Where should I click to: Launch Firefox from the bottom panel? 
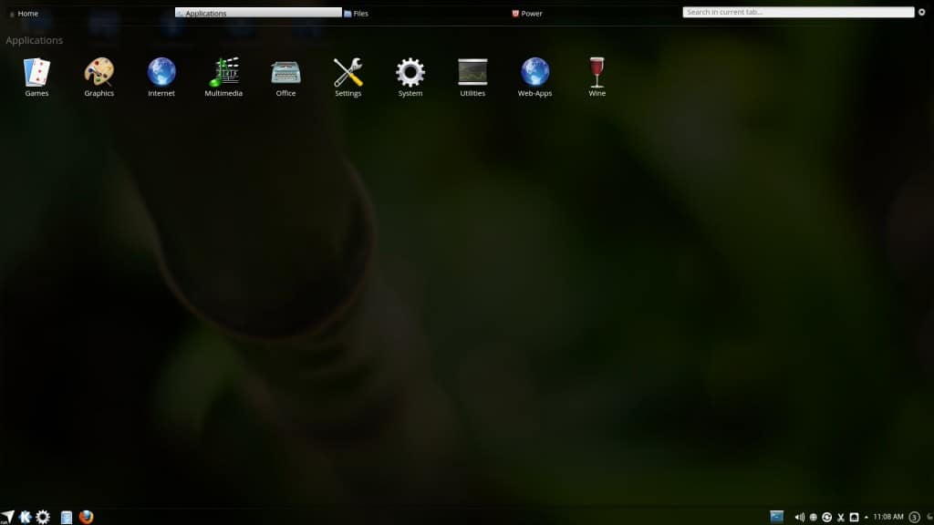[87, 517]
